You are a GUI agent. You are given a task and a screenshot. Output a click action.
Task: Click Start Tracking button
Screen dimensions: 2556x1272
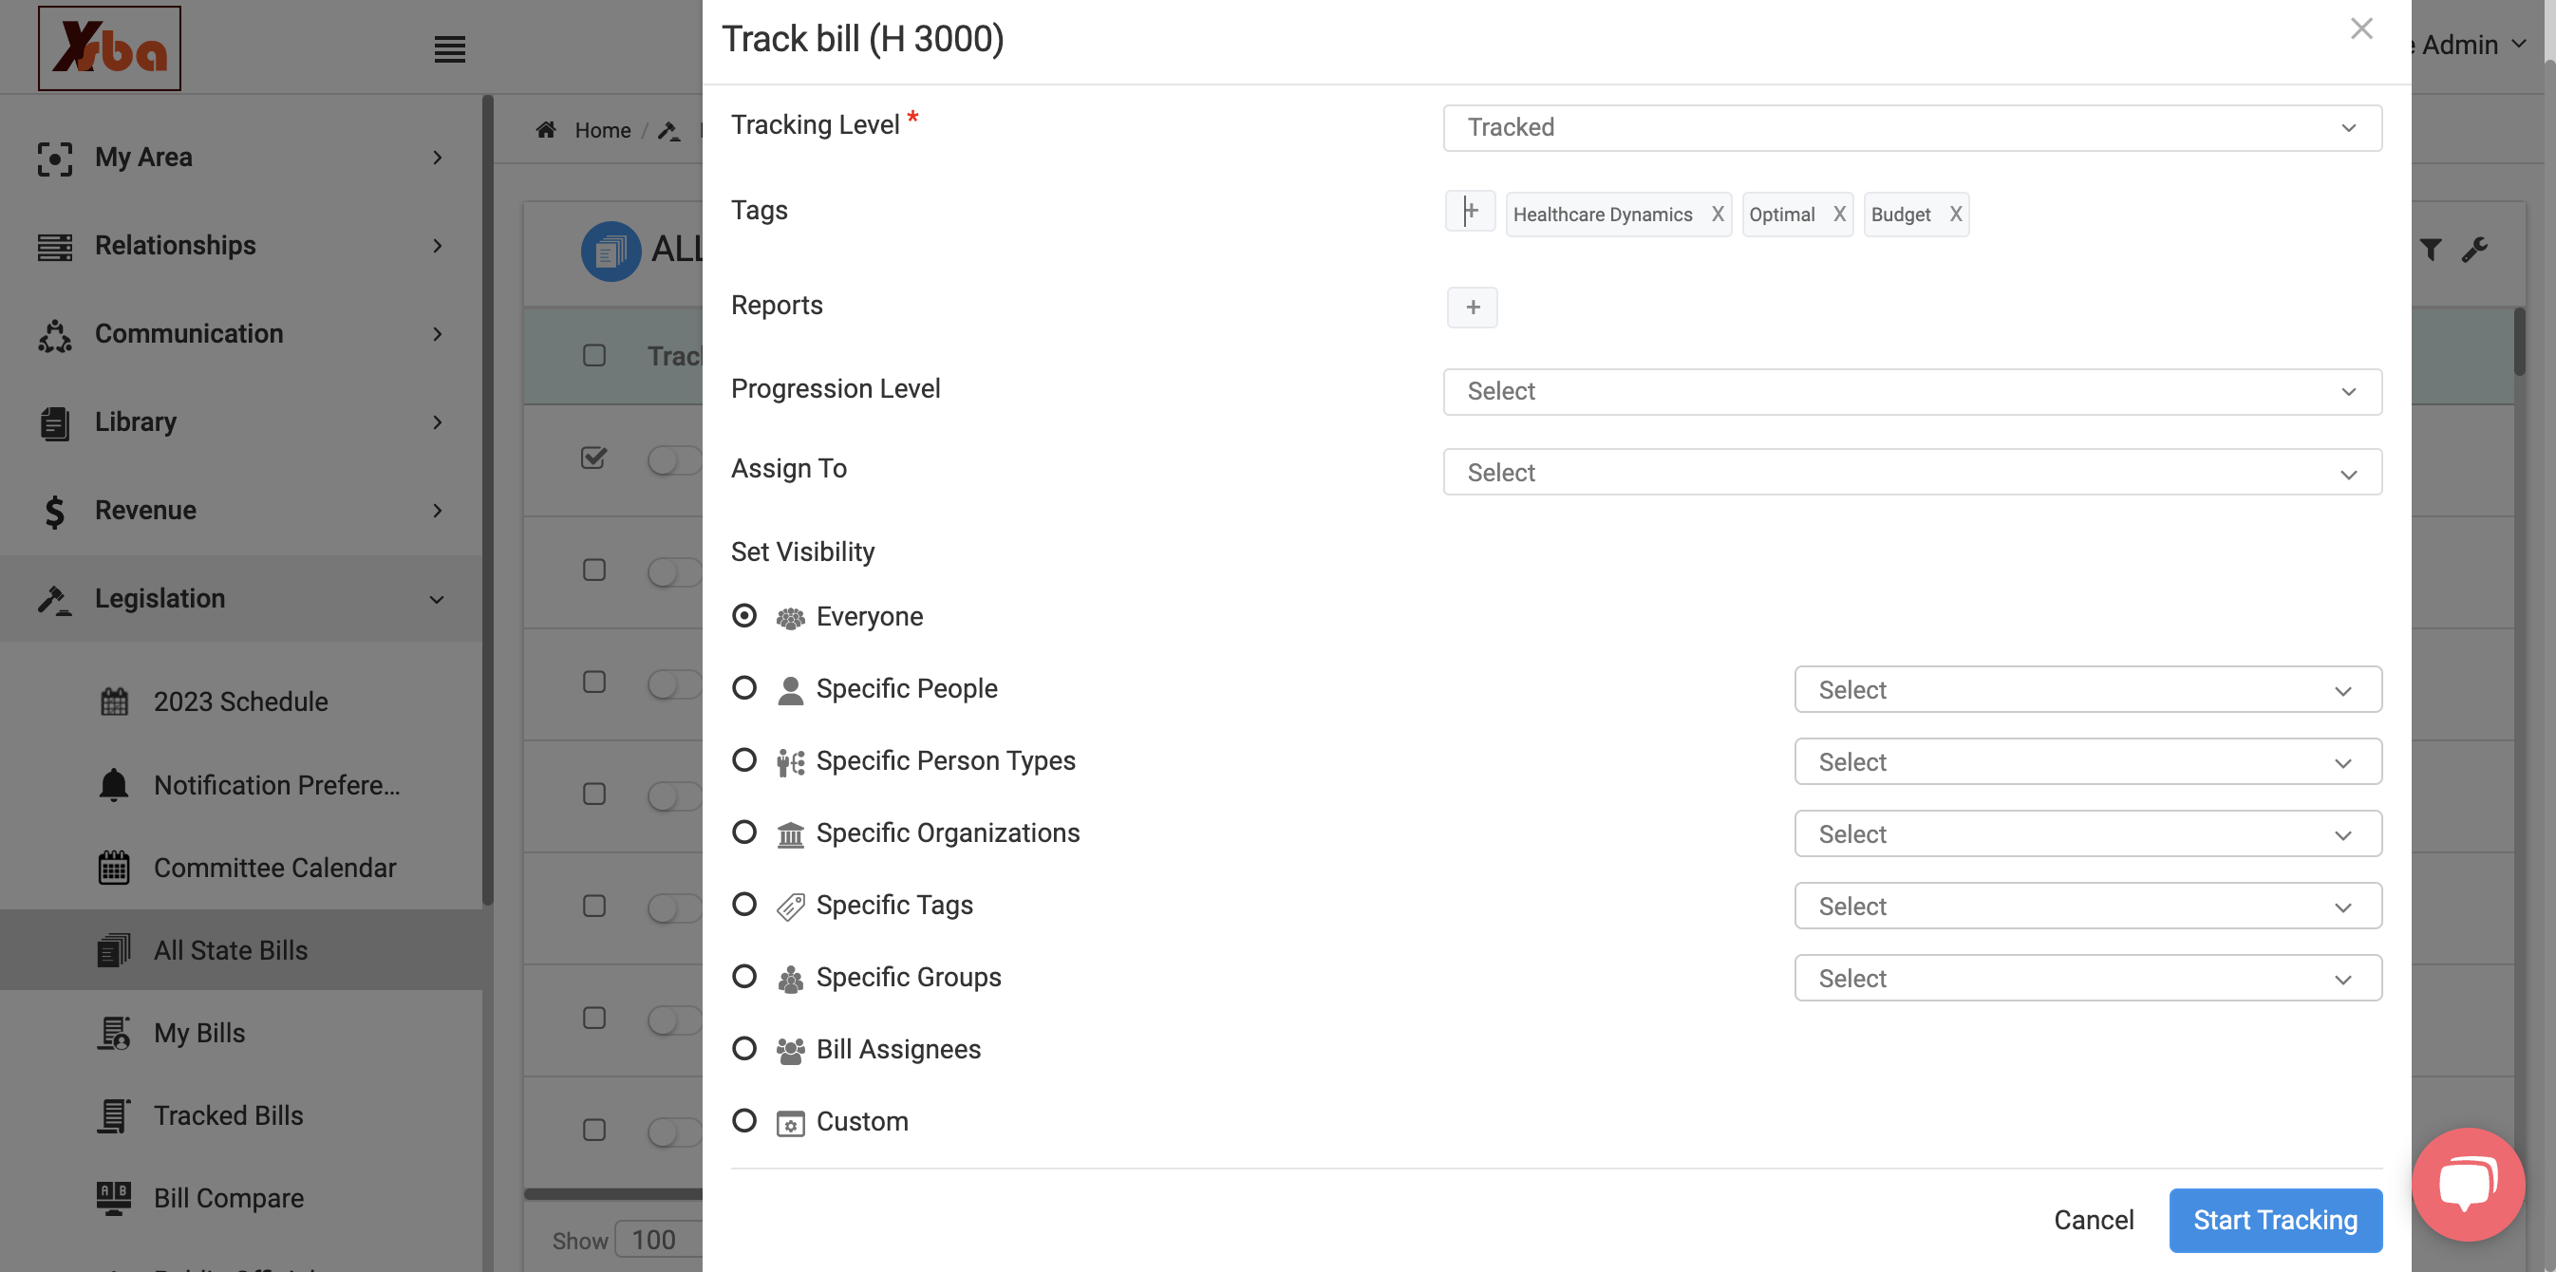click(x=2275, y=1221)
